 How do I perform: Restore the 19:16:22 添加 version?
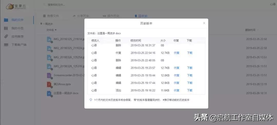click(x=177, y=91)
